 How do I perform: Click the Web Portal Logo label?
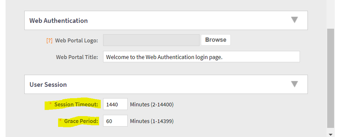click(76, 40)
